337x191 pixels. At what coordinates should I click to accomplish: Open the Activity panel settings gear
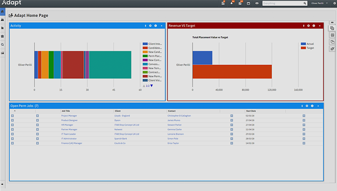tap(150, 26)
